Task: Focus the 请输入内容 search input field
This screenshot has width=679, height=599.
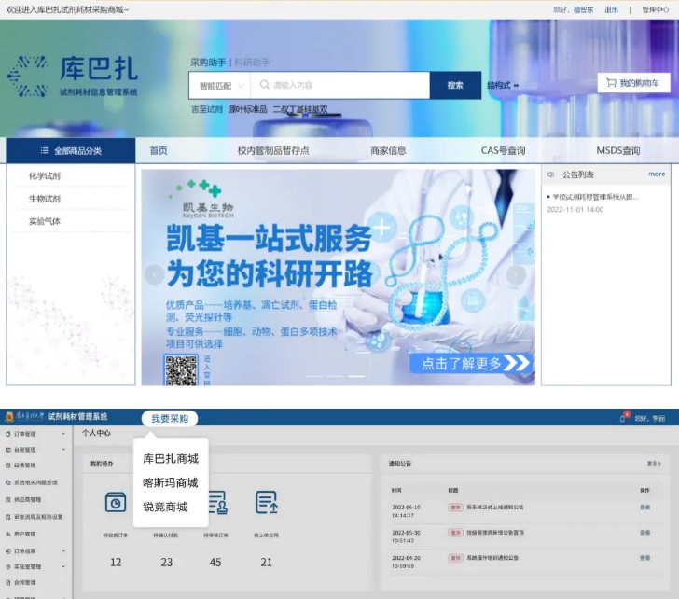Action: tap(340, 85)
